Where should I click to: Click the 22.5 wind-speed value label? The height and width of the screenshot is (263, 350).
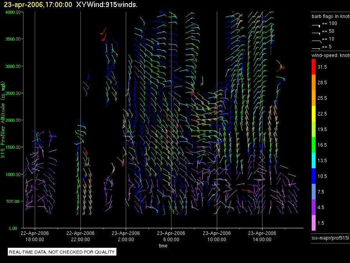pyautogui.click(x=322, y=114)
